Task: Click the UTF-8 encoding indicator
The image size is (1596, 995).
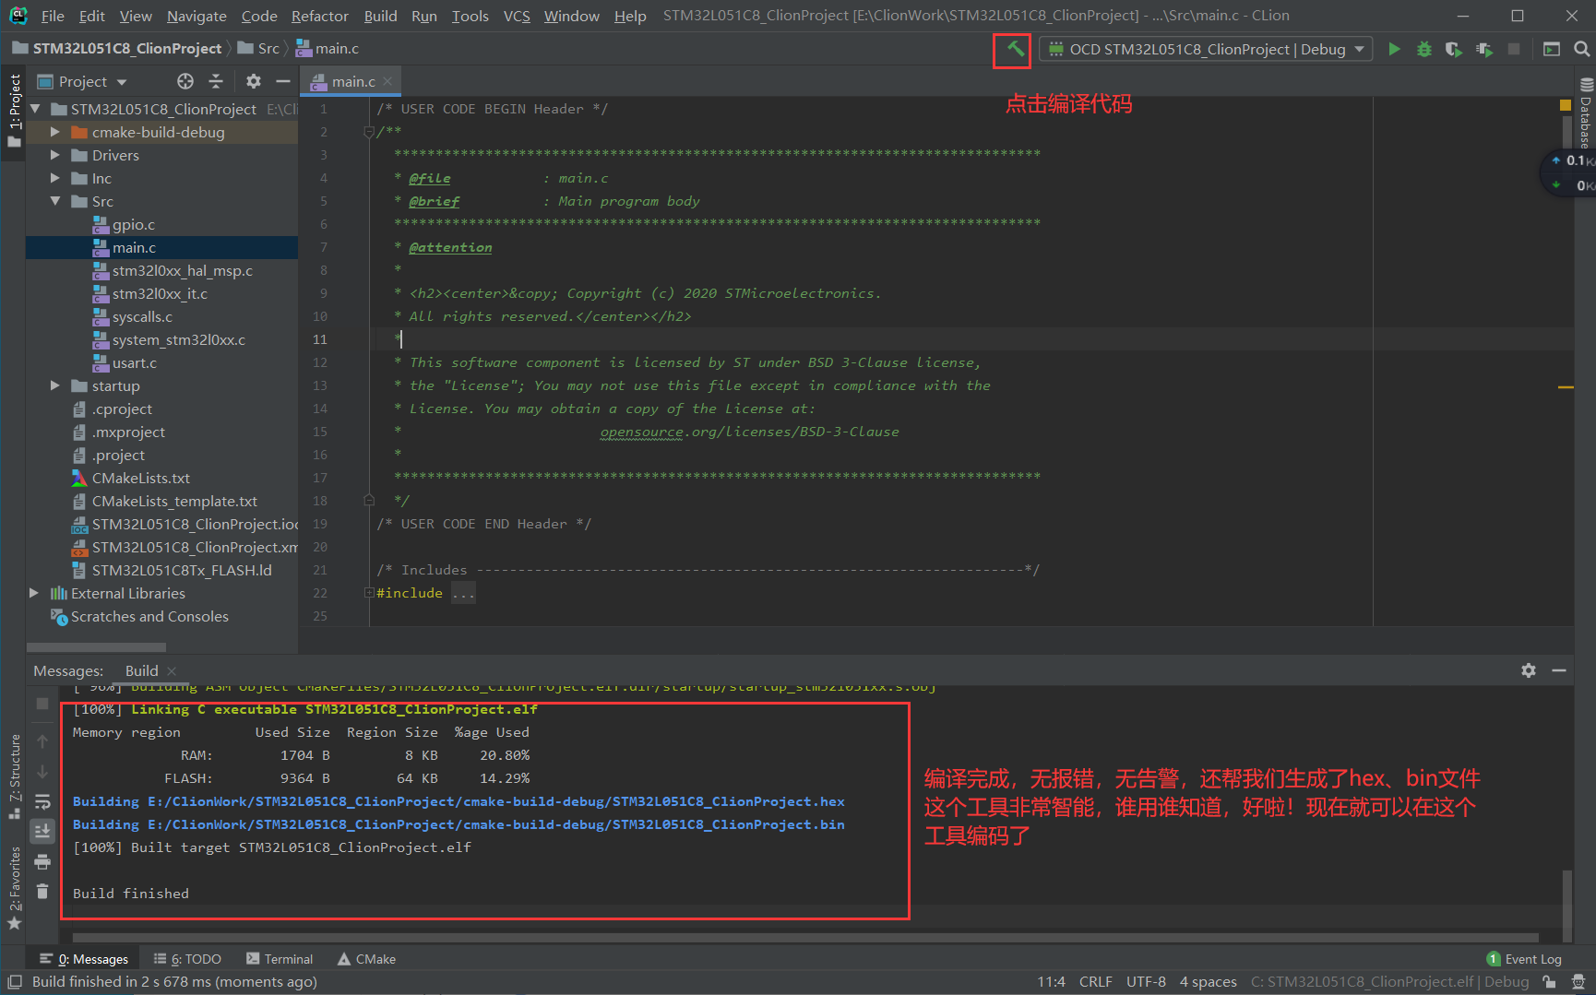Action: [1146, 981]
